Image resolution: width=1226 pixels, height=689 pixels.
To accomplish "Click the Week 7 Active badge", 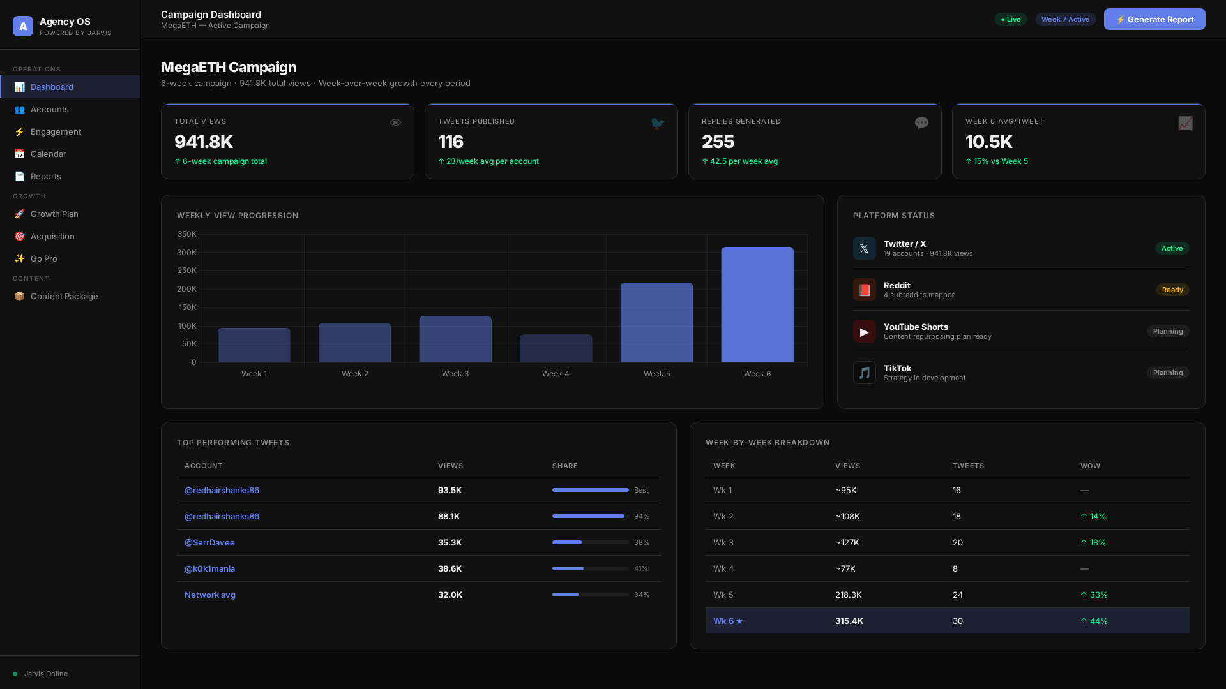I will [x=1065, y=19].
